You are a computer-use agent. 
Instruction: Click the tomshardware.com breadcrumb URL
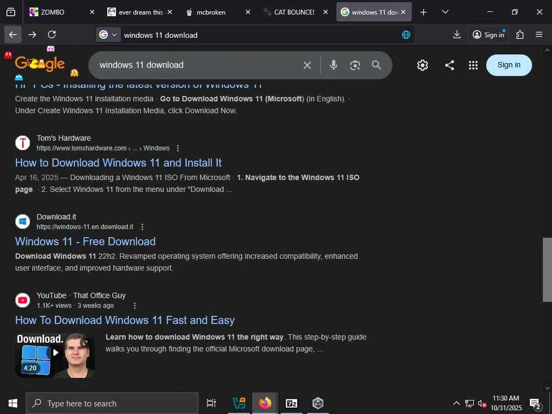tap(103, 148)
